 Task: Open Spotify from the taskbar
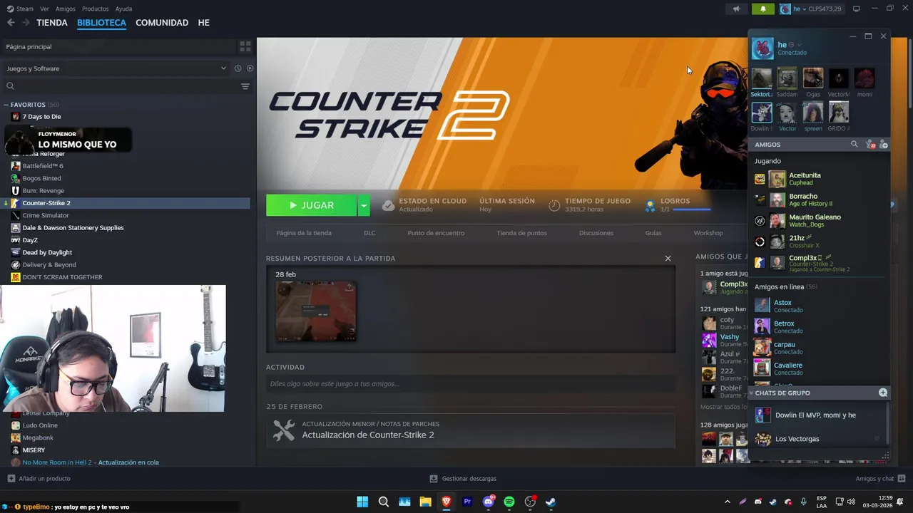(x=509, y=502)
